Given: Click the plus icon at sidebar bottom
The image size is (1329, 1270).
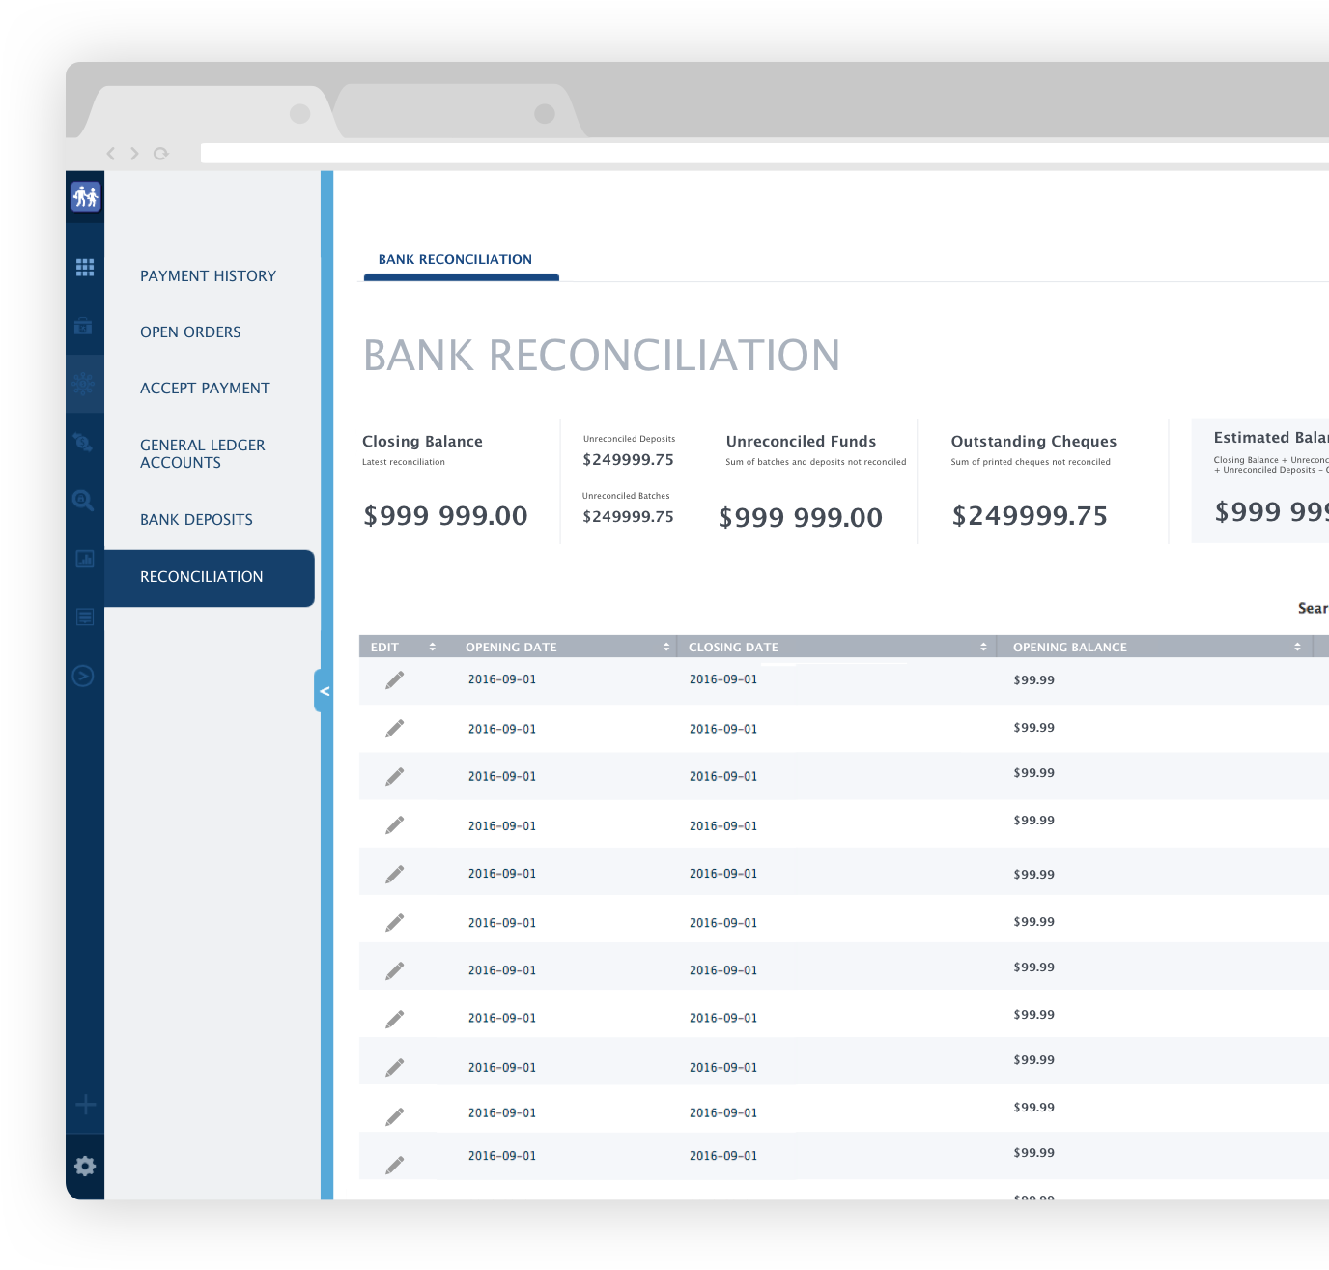Looking at the screenshot, I should (85, 1103).
